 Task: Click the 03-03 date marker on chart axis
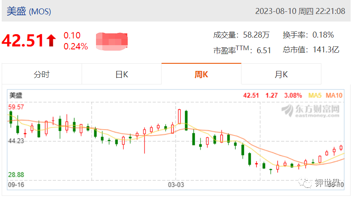pos(176,185)
